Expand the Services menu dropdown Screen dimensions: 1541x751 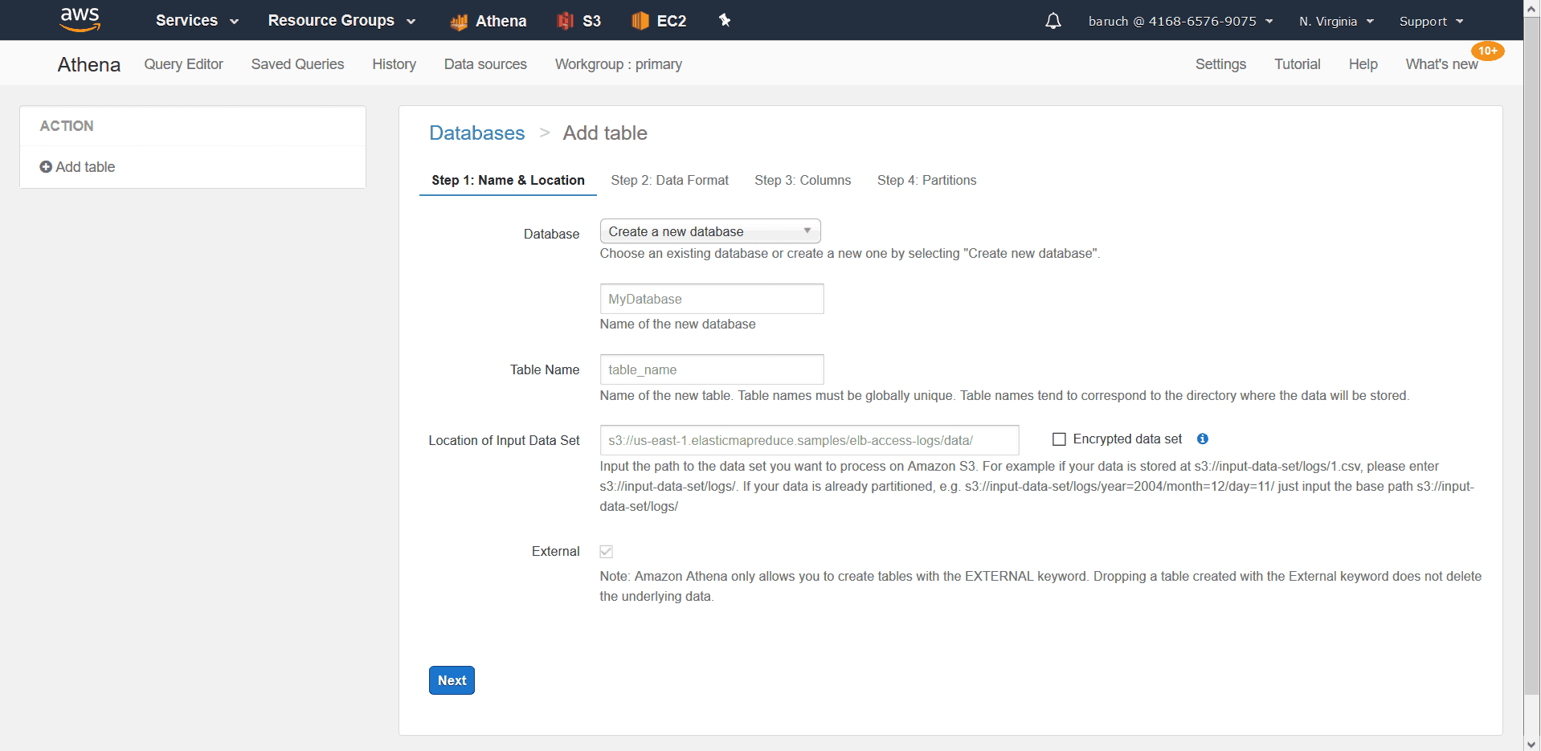tap(197, 21)
